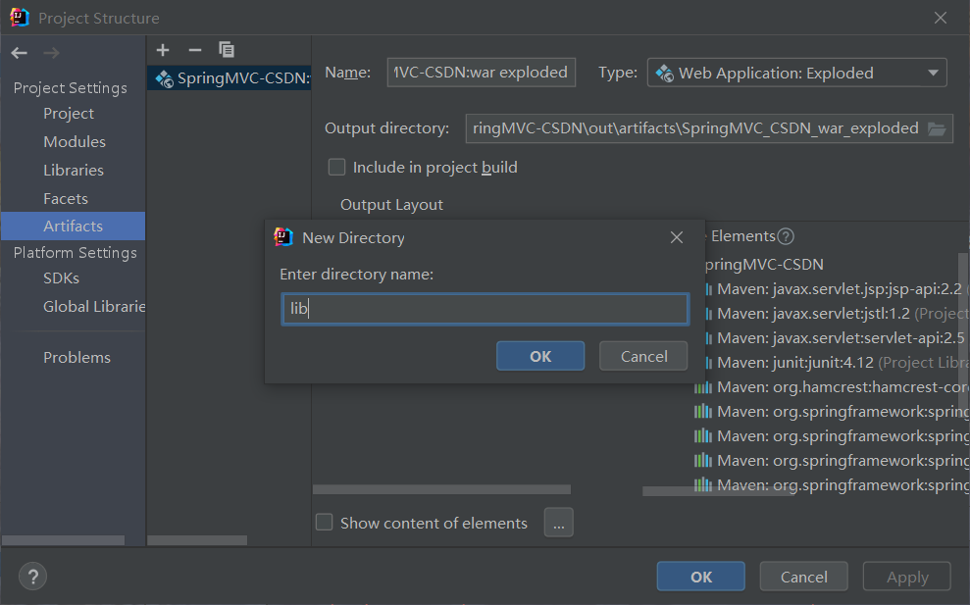Image resolution: width=970 pixels, height=605 pixels.
Task: Click the forward navigation arrow
Action: (51, 53)
